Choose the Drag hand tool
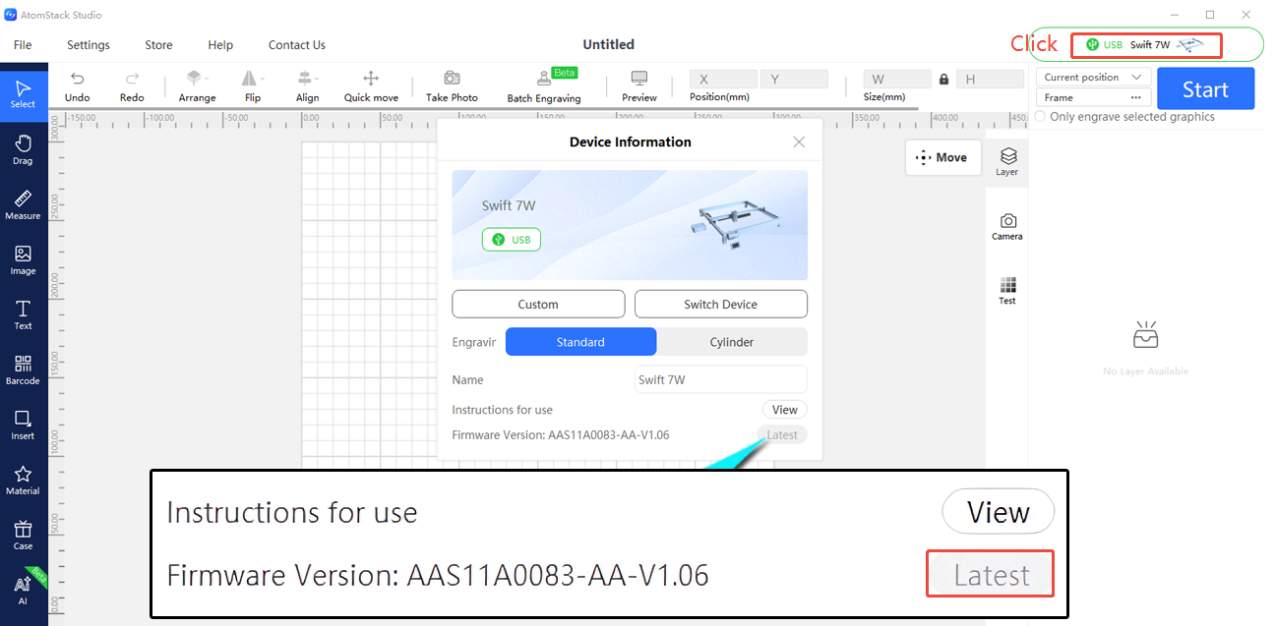 tap(23, 149)
